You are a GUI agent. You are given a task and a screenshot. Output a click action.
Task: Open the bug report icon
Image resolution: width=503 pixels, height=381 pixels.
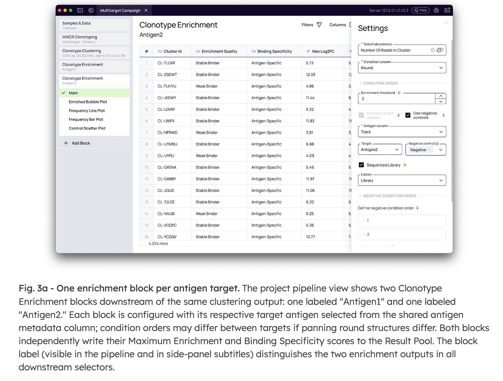point(436,10)
